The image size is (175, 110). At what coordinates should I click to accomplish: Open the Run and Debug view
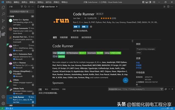[3, 27]
